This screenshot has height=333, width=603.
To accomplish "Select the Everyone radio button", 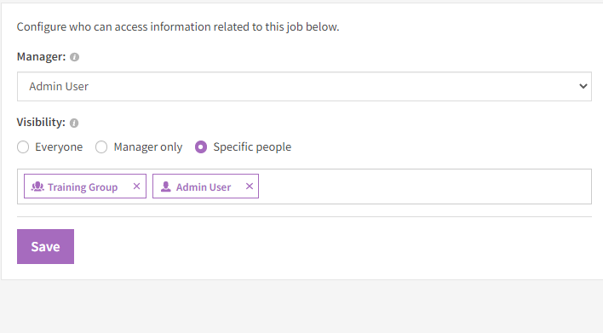I will pos(23,146).
